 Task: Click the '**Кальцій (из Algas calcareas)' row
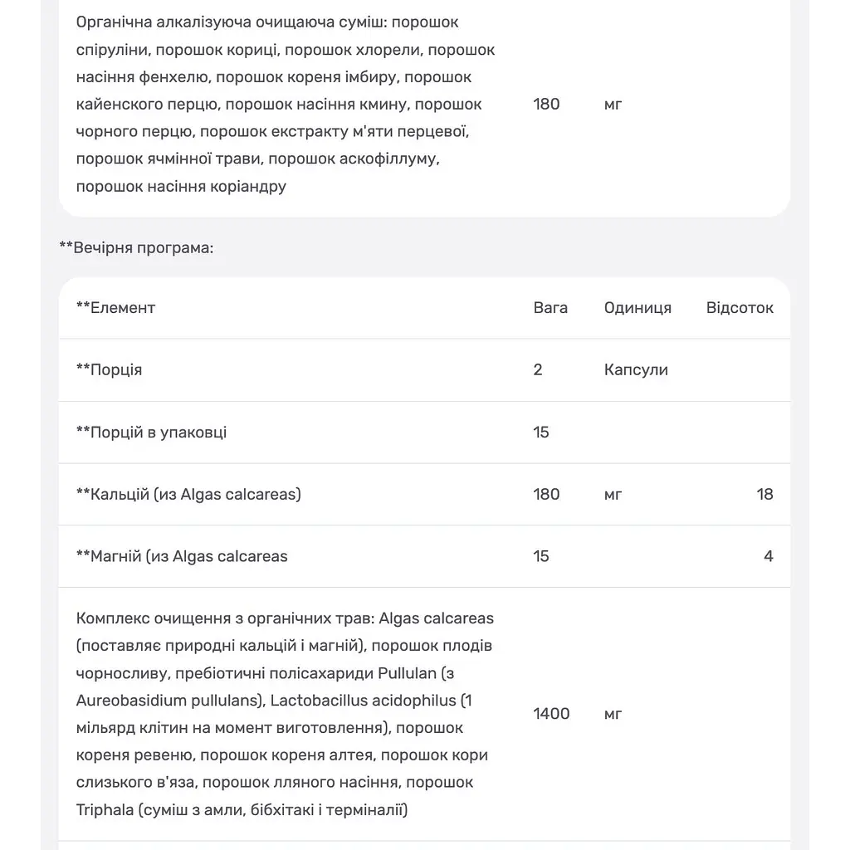pos(424,495)
